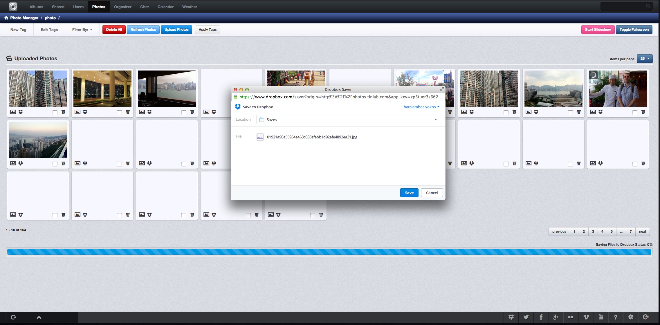The width and height of the screenshot is (660, 325).
Task: Click the red Delete All button
Action: (114, 30)
